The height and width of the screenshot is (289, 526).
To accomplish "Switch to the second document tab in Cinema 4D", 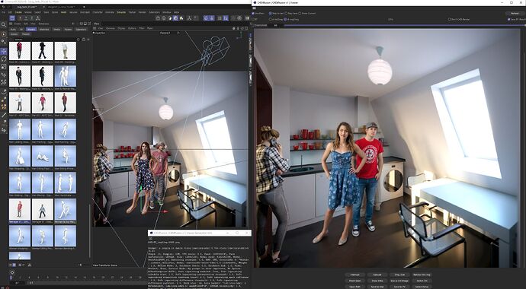I will [x=61, y=7].
